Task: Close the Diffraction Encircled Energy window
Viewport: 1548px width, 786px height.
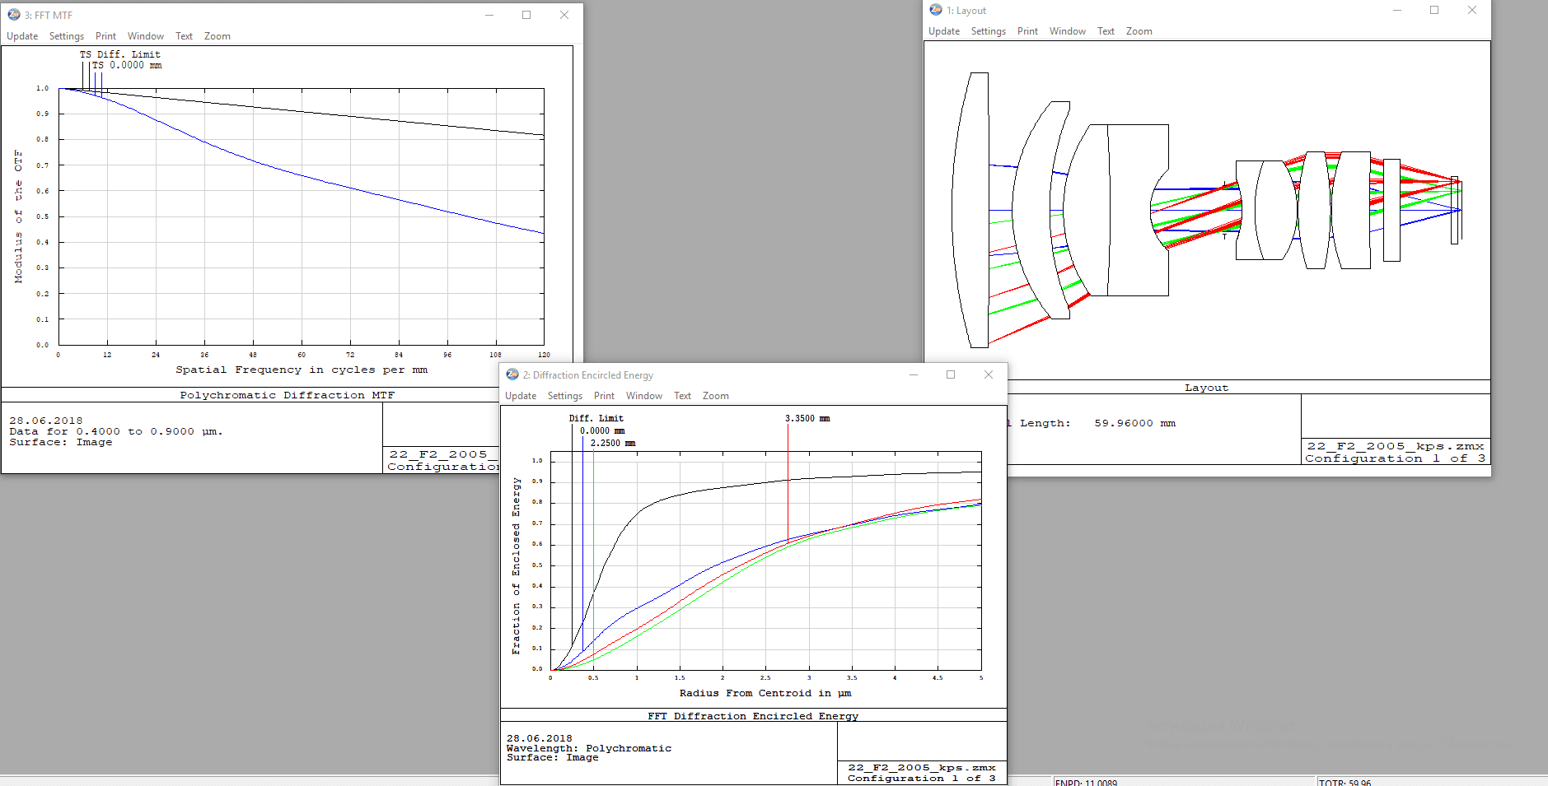Action: [x=989, y=374]
